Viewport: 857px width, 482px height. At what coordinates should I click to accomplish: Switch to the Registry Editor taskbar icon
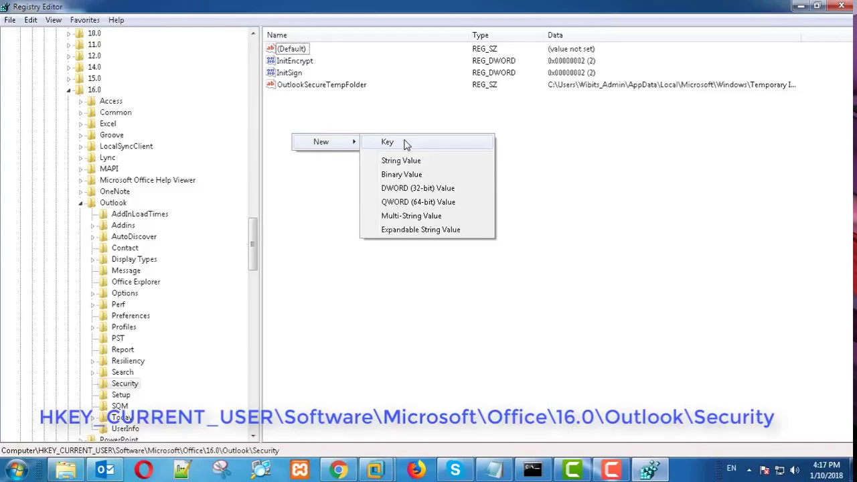click(x=649, y=469)
